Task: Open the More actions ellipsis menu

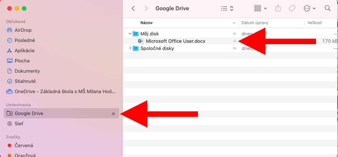Action: tap(309, 8)
